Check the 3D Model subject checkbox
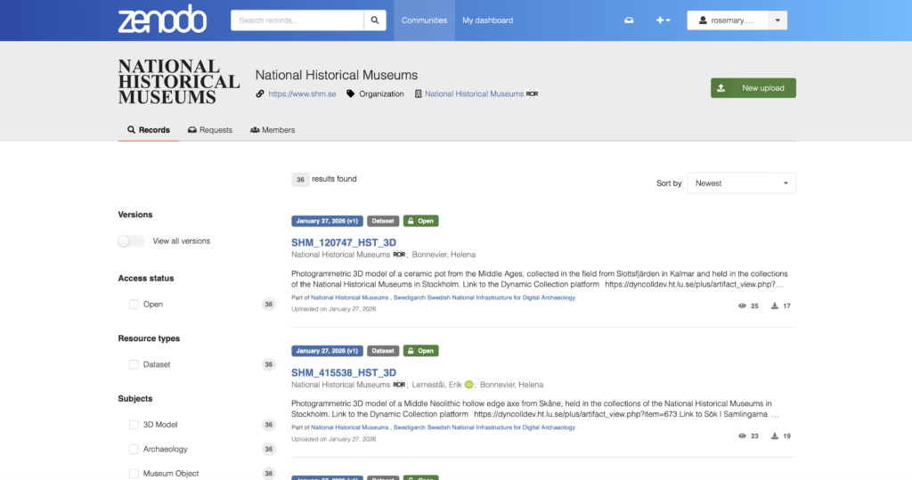The width and height of the screenshot is (912, 480). [134, 425]
